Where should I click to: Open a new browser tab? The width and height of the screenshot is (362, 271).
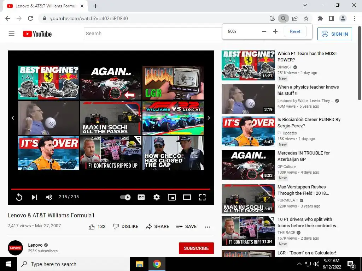point(95,6)
